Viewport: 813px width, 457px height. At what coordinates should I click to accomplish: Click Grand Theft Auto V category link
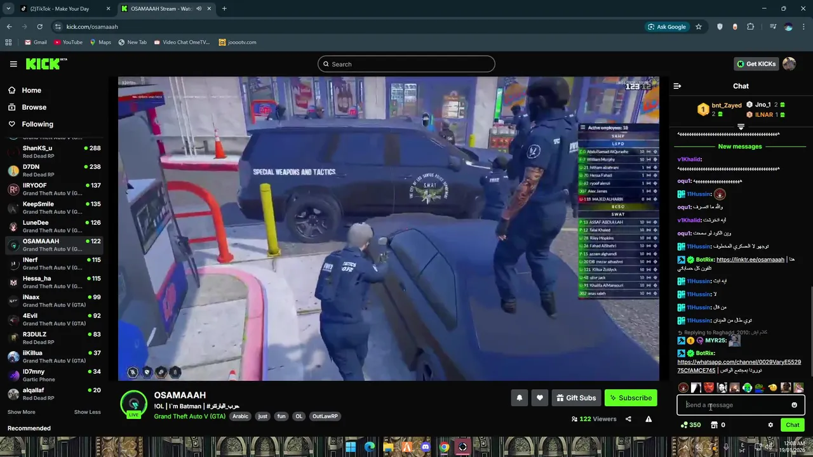[x=191, y=416]
